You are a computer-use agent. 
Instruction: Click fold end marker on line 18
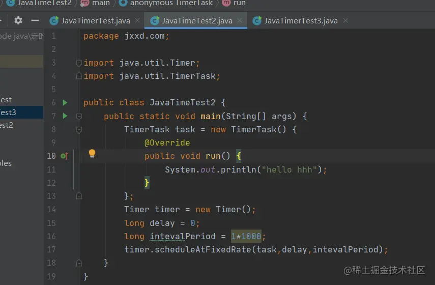[x=79, y=263]
